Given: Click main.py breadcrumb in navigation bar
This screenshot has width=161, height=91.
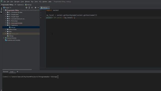Looking at the screenshot, I should pyautogui.click(x=28, y=5).
